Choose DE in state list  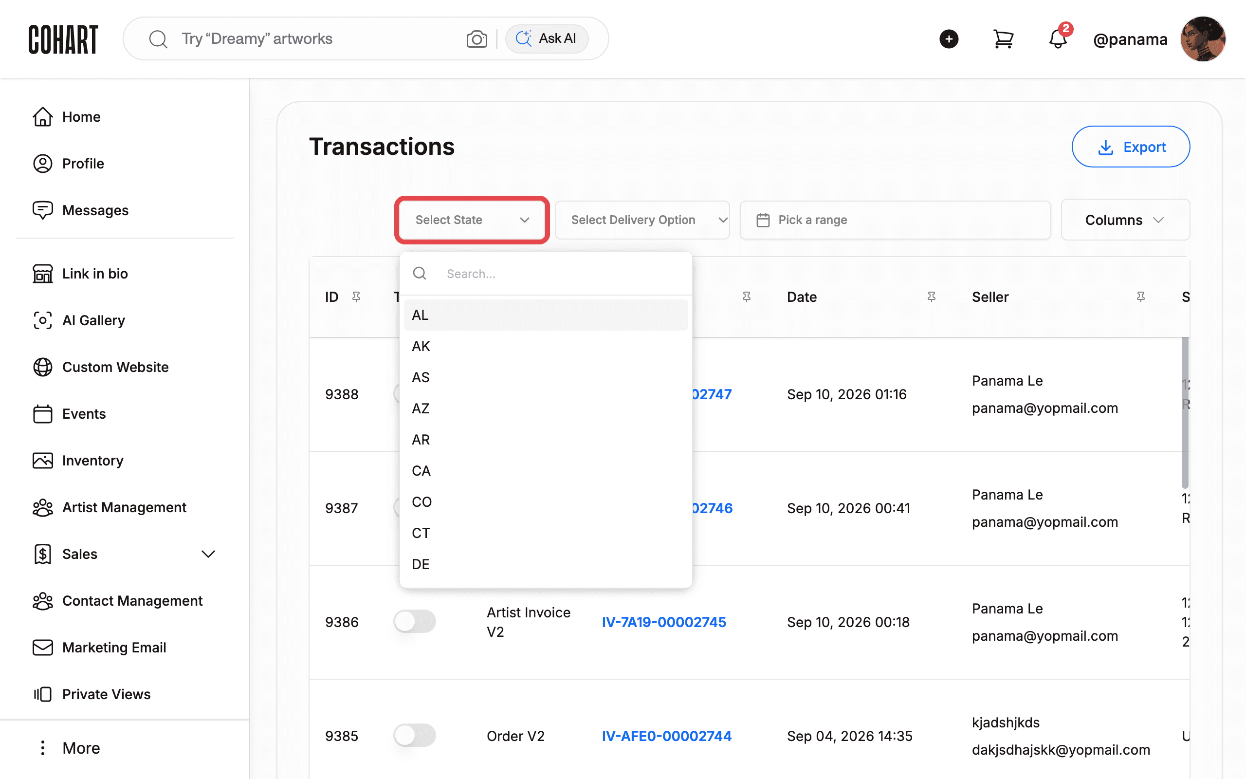point(546,564)
